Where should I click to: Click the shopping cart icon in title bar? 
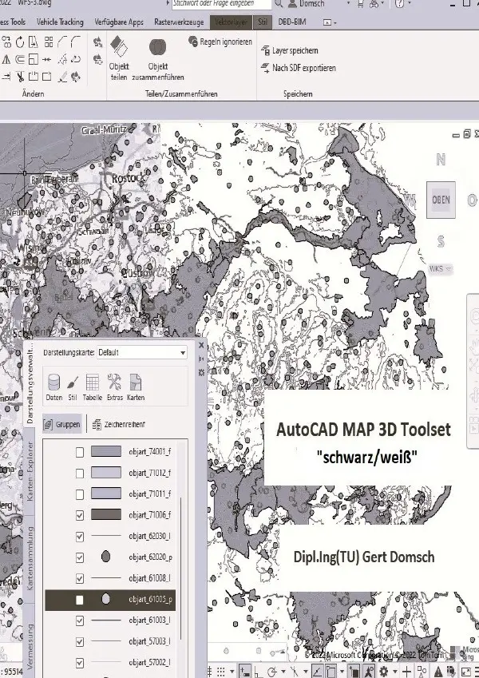[361, 3]
